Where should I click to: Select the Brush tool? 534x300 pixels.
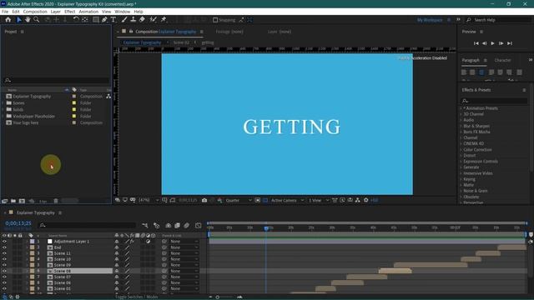pyautogui.click(x=124, y=20)
